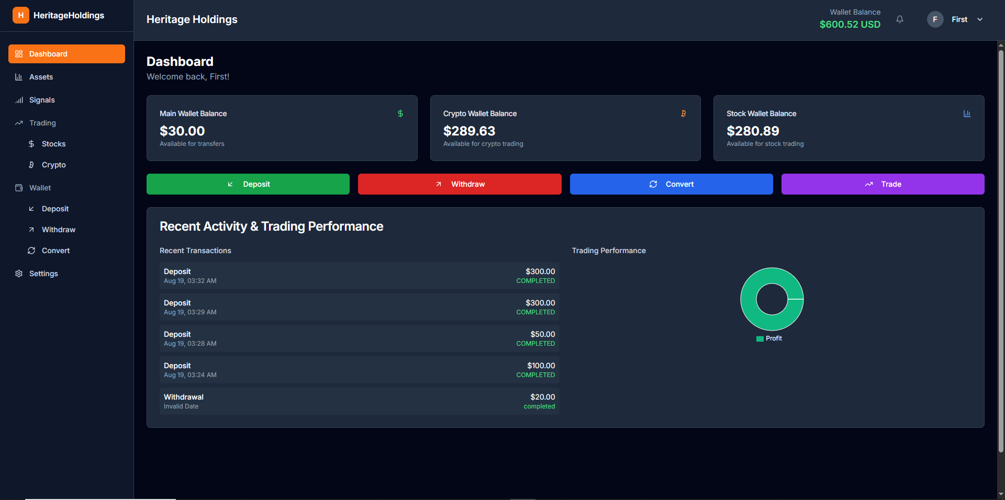Click the green Deposit button
Screen dimensions: 1005x500
248,184
